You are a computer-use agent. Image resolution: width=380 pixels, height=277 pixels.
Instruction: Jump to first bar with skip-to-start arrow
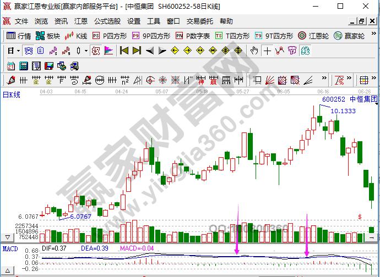click(x=124, y=51)
